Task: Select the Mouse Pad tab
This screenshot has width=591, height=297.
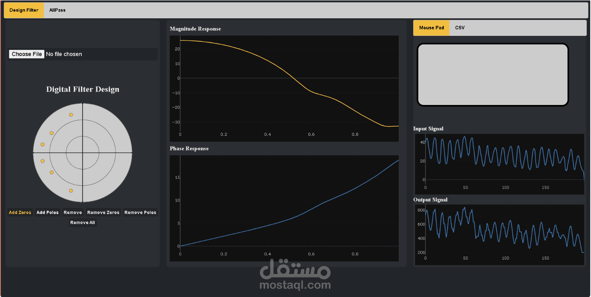Action: tap(431, 27)
